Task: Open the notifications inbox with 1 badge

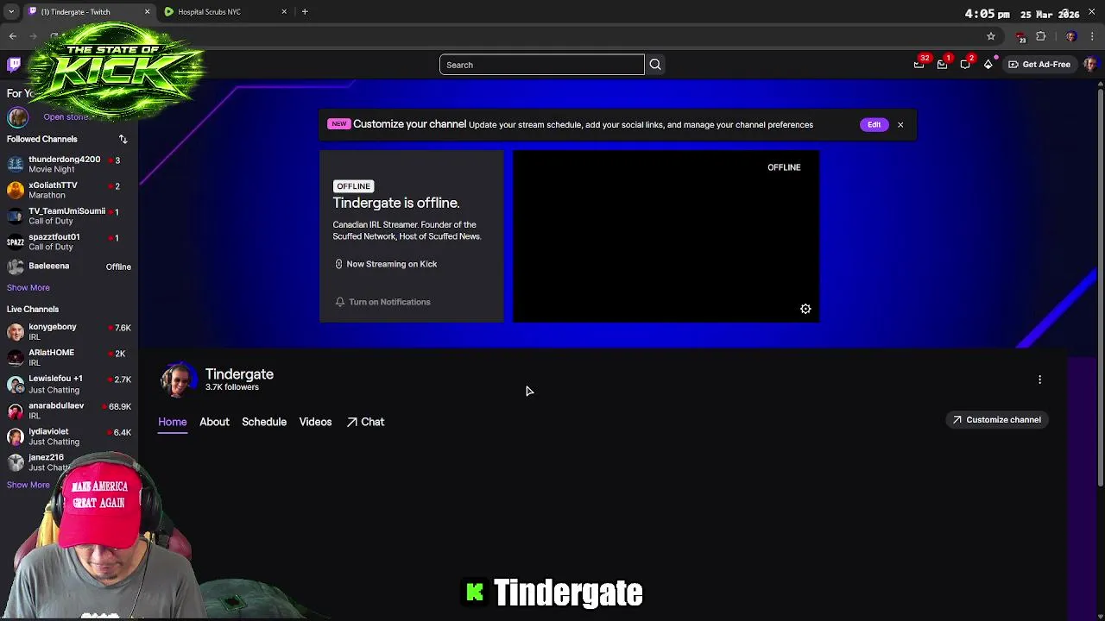Action: coord(943,64)
